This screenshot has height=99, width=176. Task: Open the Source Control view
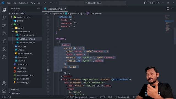(4, 26)
